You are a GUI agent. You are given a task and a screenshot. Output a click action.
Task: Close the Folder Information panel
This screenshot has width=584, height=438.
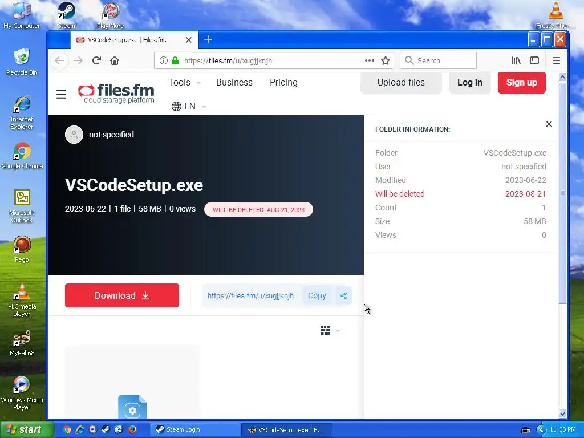pos(549,124)
